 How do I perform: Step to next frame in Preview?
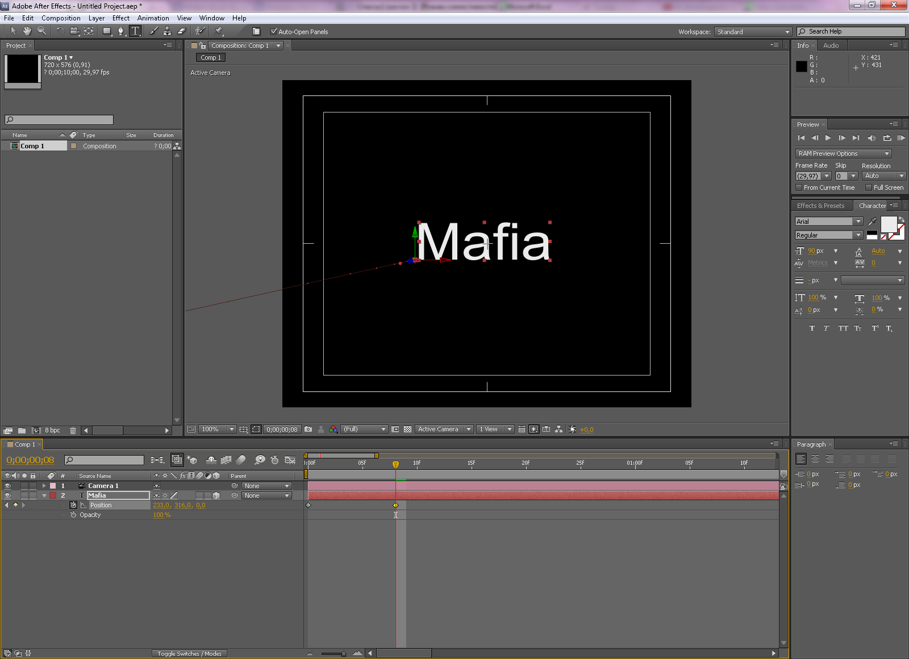tap(842, 138)
